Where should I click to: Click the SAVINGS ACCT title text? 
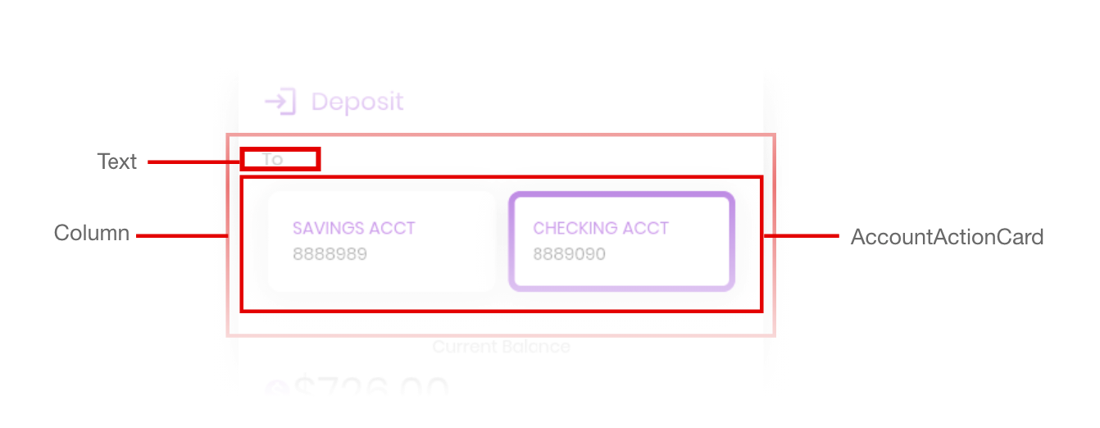(x=354, y=228)
